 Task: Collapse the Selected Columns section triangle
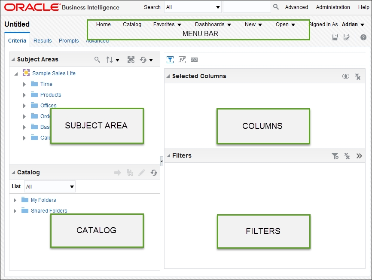point(168,76)
